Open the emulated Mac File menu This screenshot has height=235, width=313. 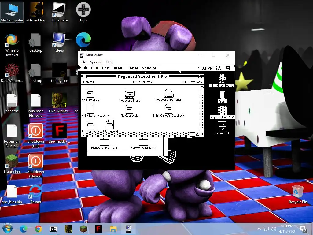(x=94, y=68)
